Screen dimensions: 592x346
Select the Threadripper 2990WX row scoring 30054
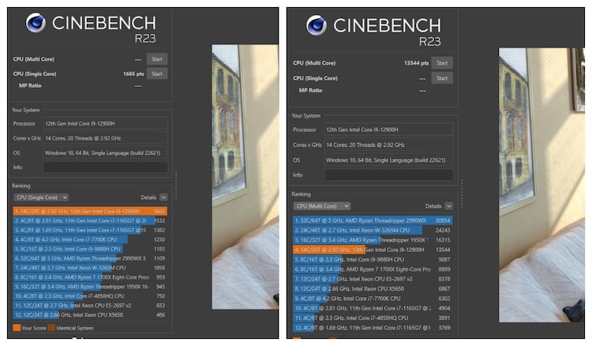pos(371,221)
